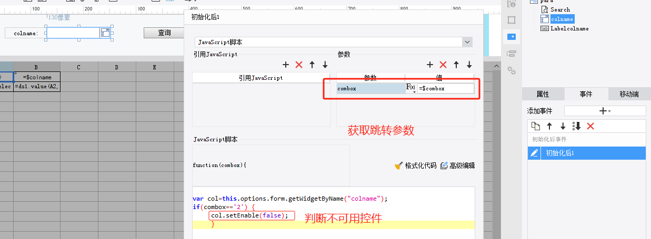Copy the selected event icon
651x239 pixels.
[x=536, y=126]
